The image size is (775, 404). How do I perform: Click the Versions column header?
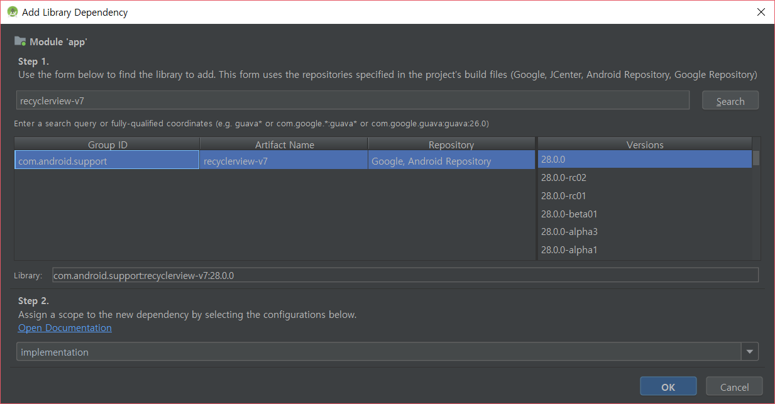[x=645, y=145]
